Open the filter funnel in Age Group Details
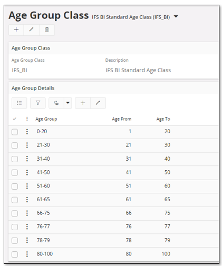The height and width of the screenshot is (266, 222). point(38,103)
